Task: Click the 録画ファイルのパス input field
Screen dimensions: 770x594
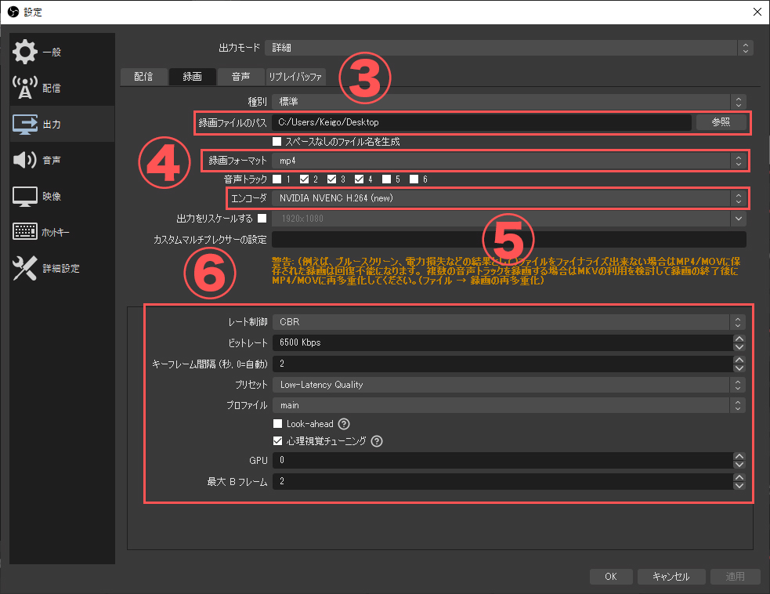Action: pyautogui.click(x=482, y=122)
